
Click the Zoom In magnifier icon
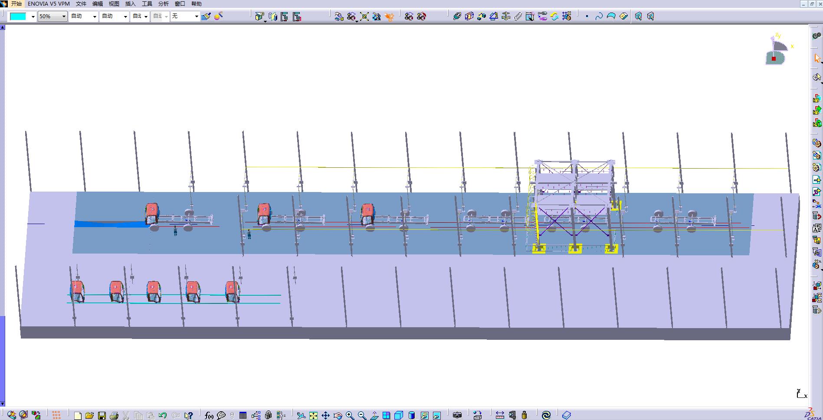pos(350,415)
